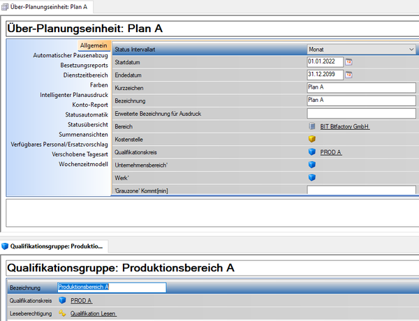
Task: Click the Bereich building icon
Action: point(311,126)
